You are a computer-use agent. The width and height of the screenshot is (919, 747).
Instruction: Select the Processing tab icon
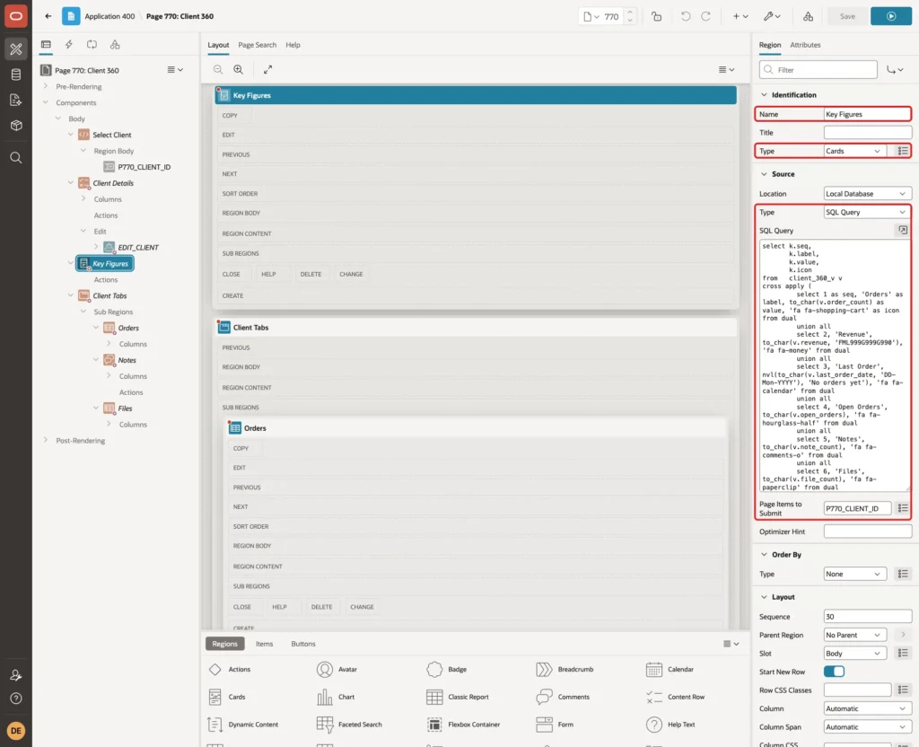point(92,45)
